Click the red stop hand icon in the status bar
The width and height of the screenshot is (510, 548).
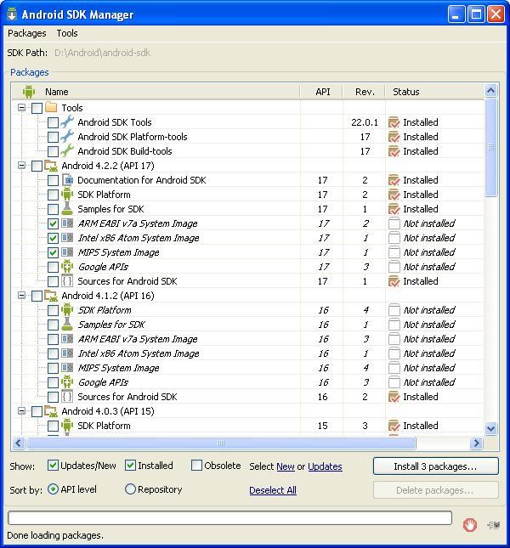(470, 525)
